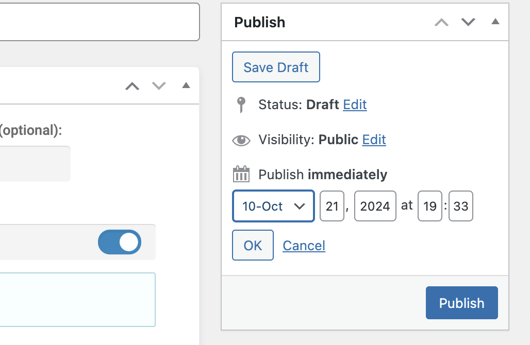Collapse the Publish panel with the triangle toggle
The width and height of the screenshot is (530, 345).
pyautogui.click(x=495, y=22)
